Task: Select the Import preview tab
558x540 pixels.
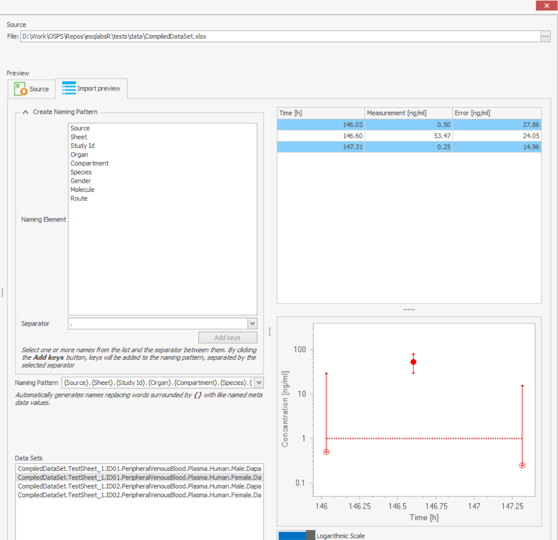Action: coord(92,88)
